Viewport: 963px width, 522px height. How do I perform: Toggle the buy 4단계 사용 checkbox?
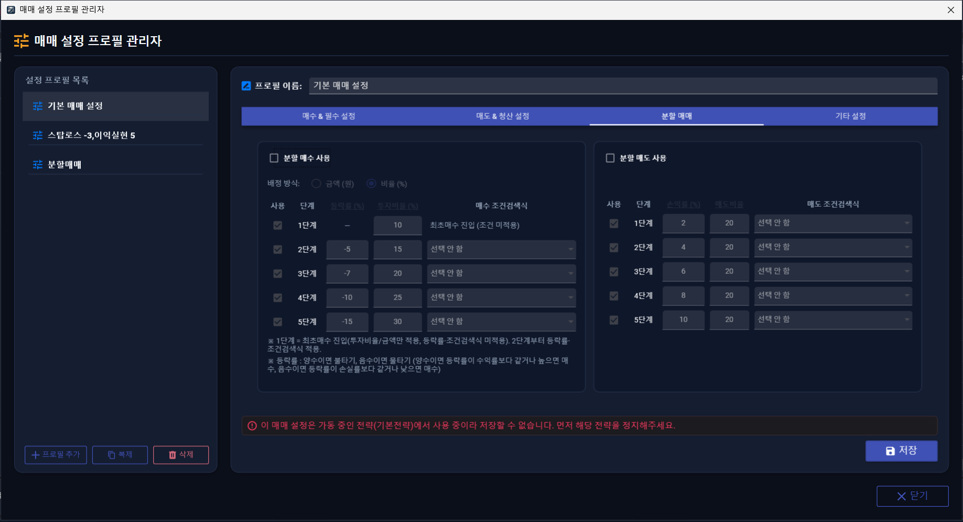point(277,297)
